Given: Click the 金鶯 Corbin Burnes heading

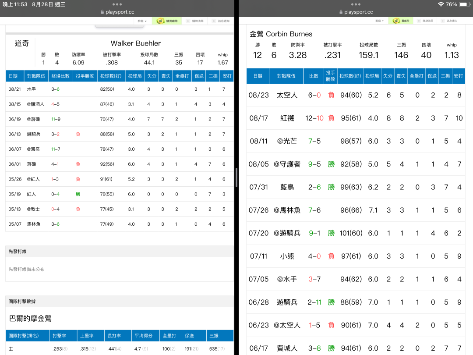Looking at the screenshot, I should [281, 34].
